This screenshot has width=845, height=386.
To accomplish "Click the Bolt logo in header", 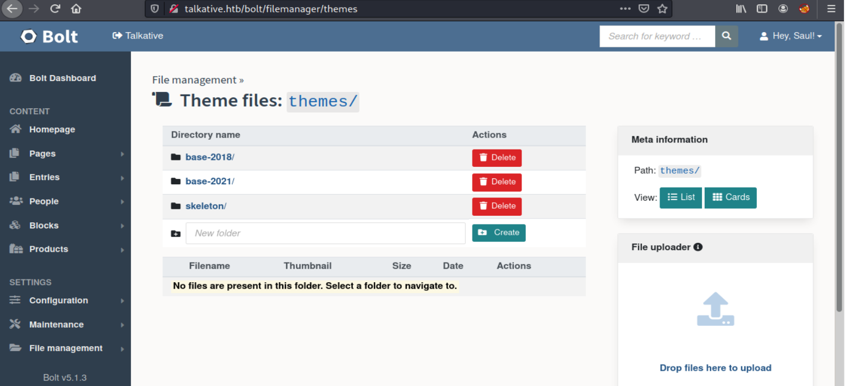I will tap(49, 36).
